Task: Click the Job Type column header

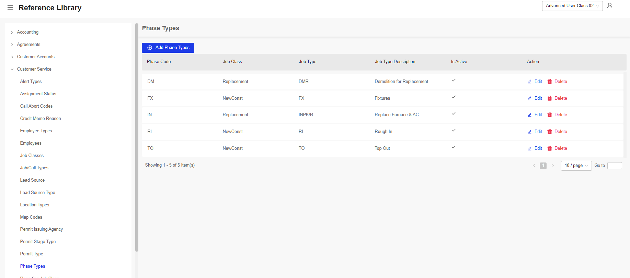Action: click(x=308, y=62)
